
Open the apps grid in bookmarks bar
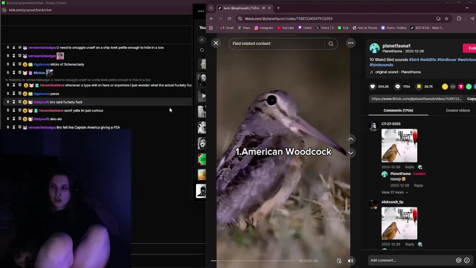coord(211,28)
